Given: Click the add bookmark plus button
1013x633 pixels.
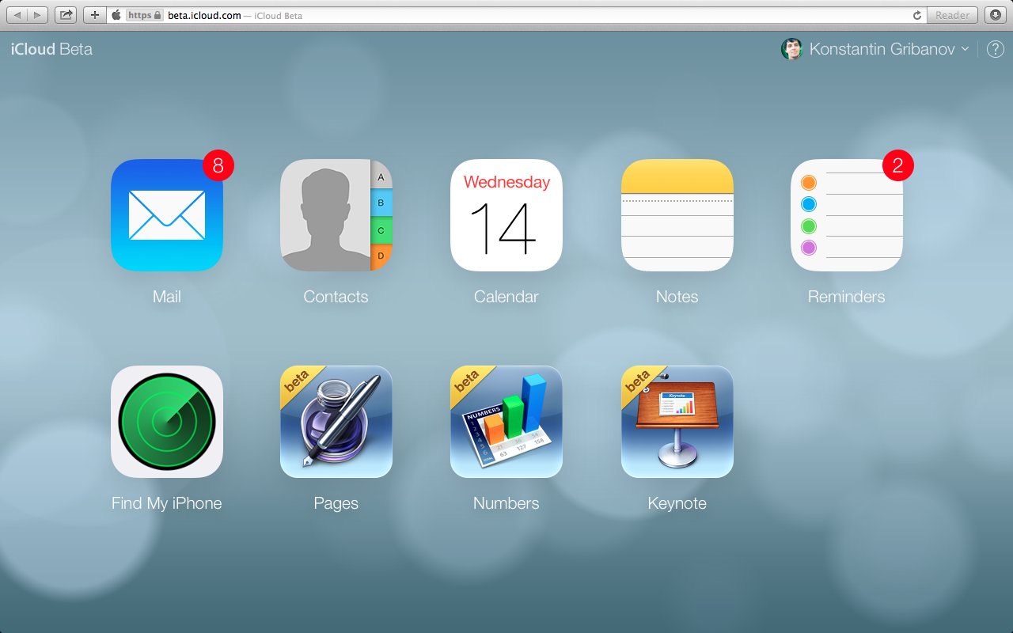Looking at the screenshot, I should (94, 15).
